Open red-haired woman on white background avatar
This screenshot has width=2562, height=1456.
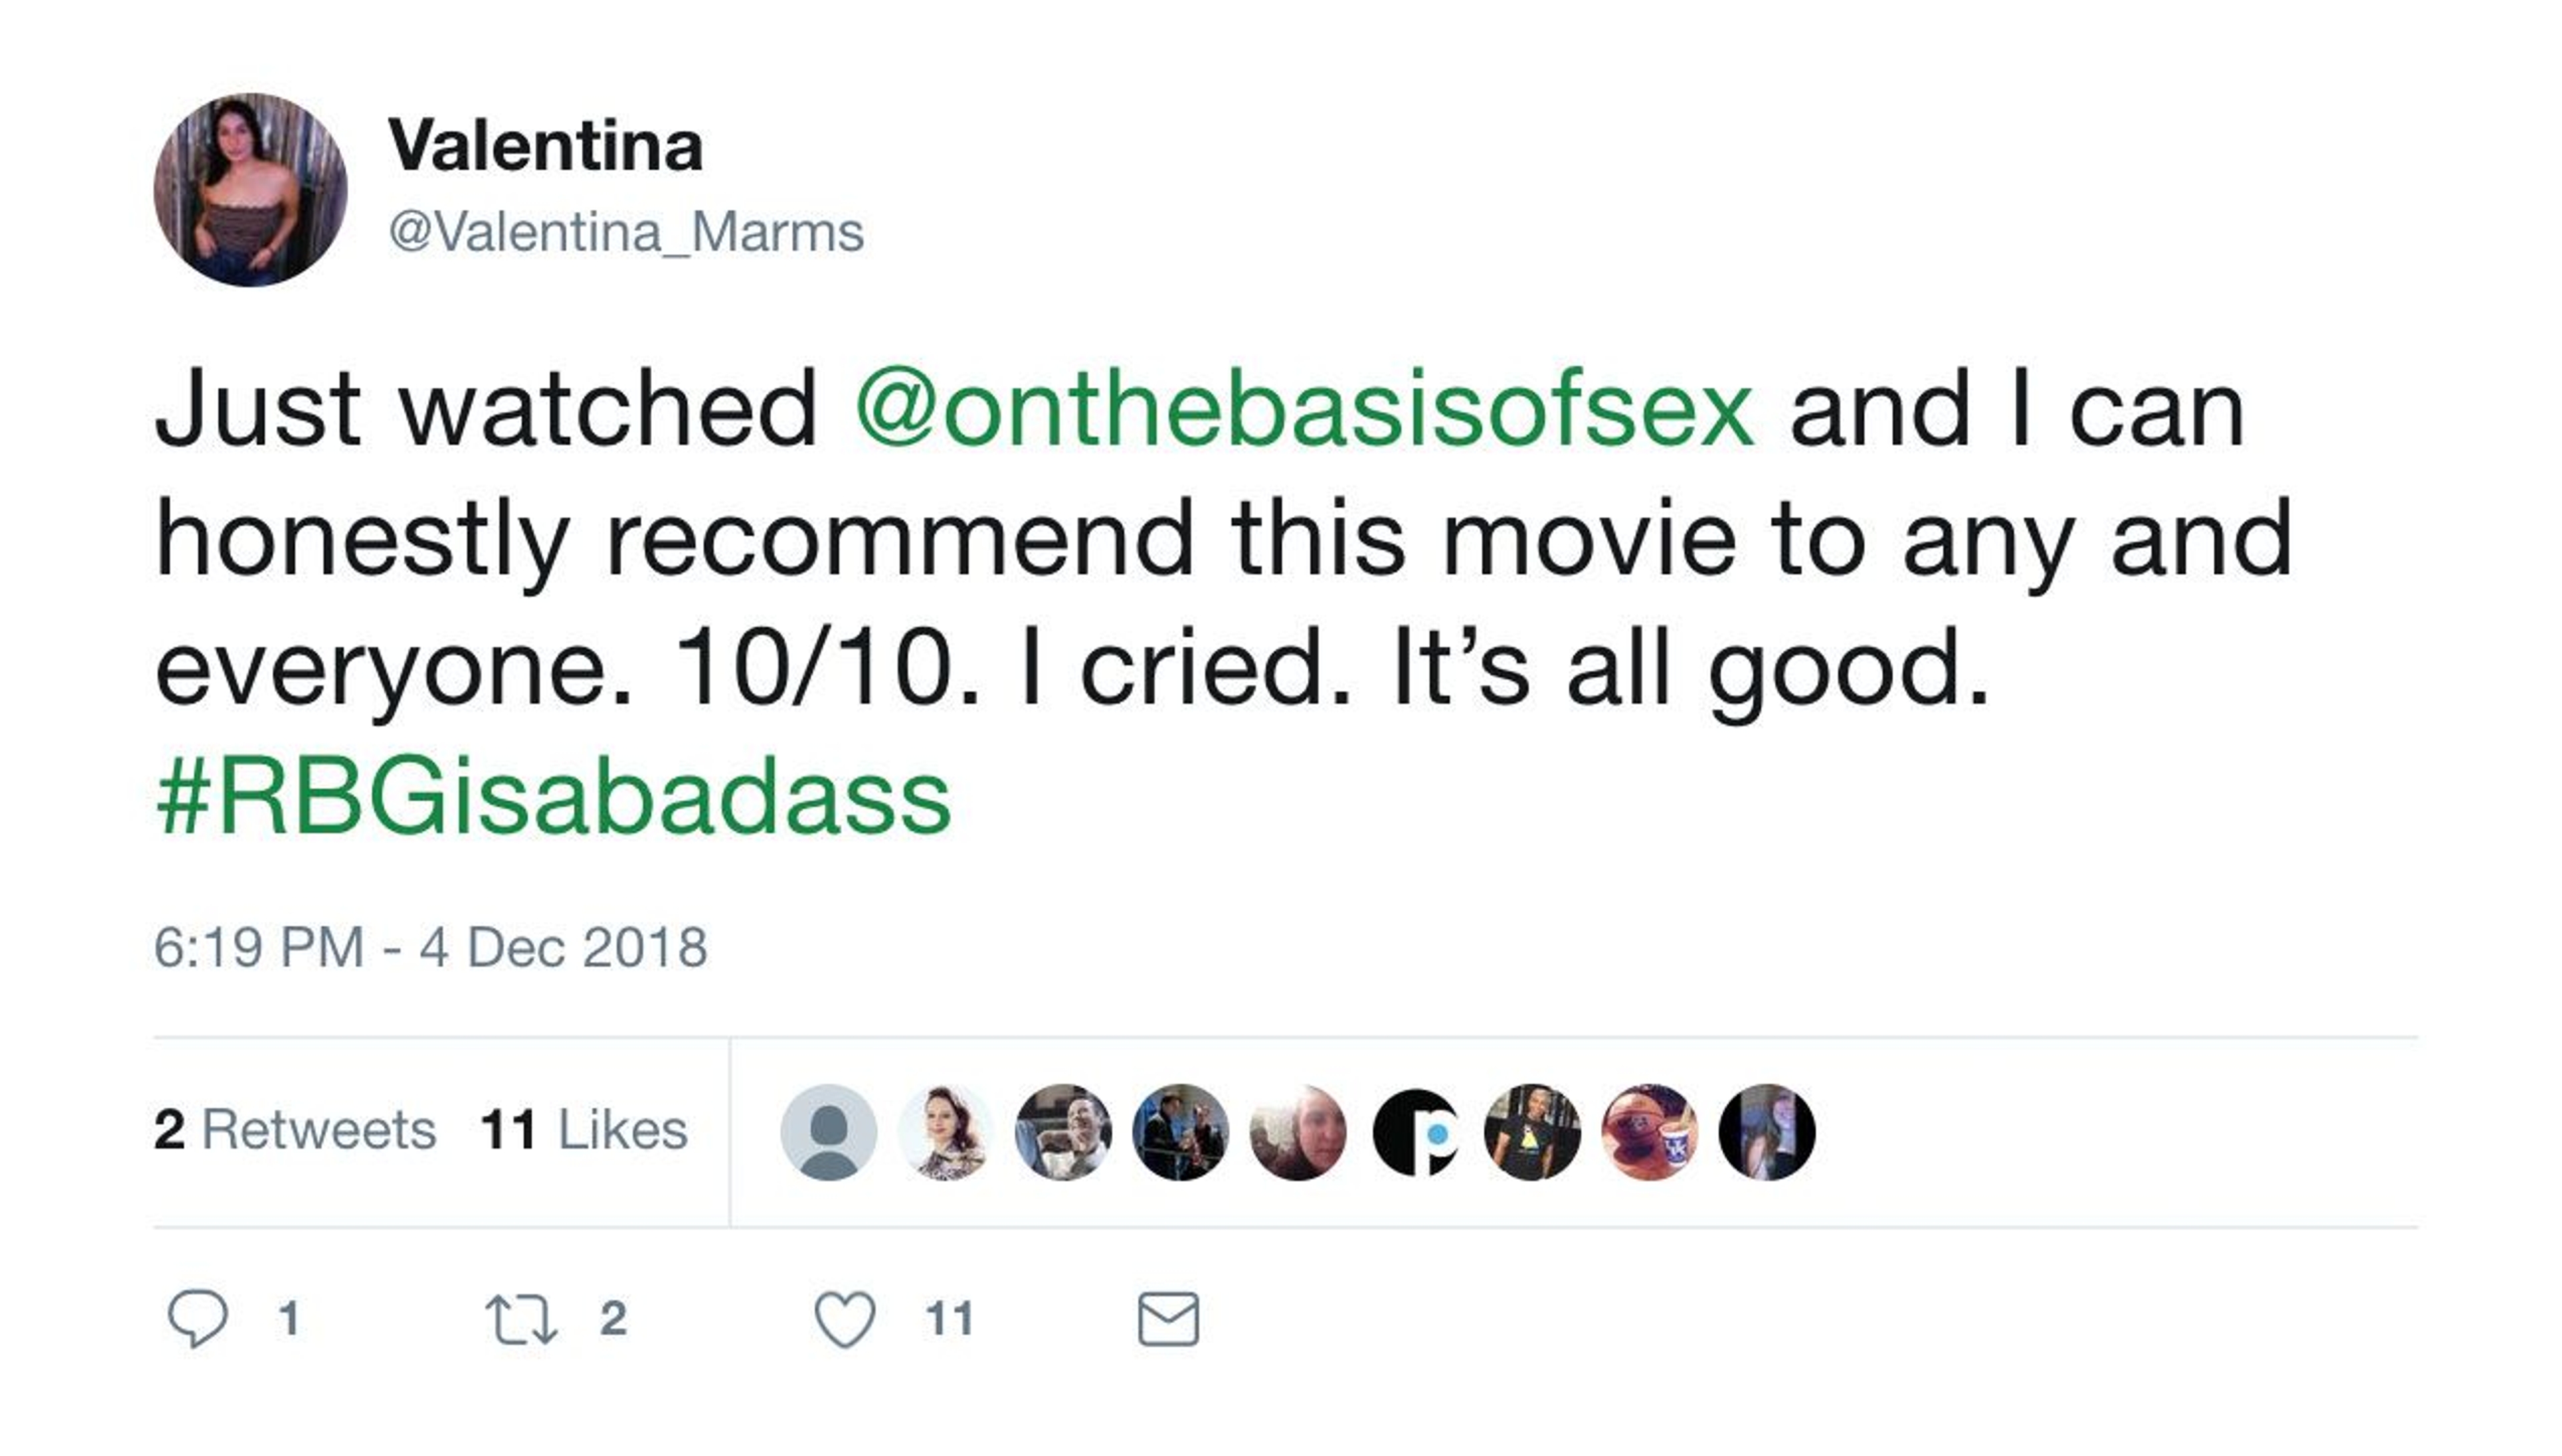945,1132
